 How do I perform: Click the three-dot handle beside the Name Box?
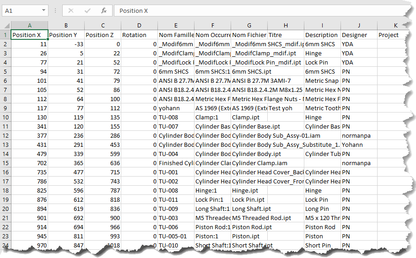click(x=55, y=11)
